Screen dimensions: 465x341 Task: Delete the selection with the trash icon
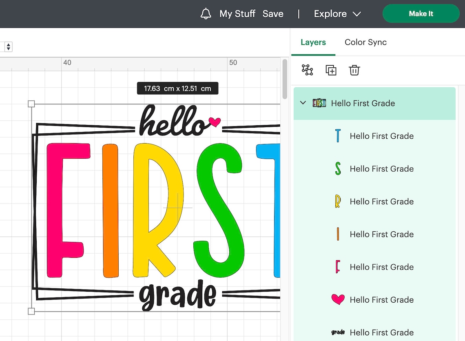click(x=354, y=70)
